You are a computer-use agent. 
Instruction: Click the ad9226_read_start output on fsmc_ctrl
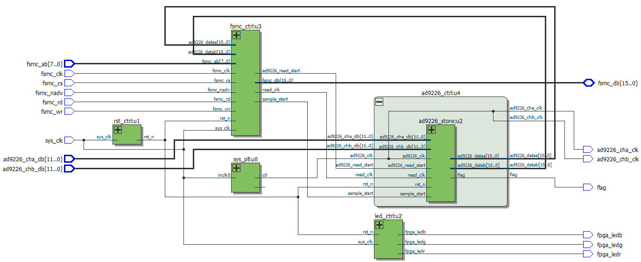[281, 71]
